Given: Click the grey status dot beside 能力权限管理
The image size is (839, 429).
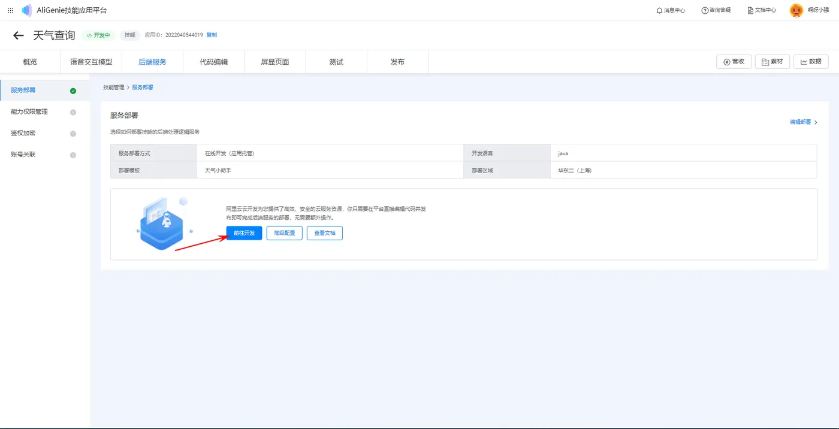Looking at the screenshot, I should [73, 112].
